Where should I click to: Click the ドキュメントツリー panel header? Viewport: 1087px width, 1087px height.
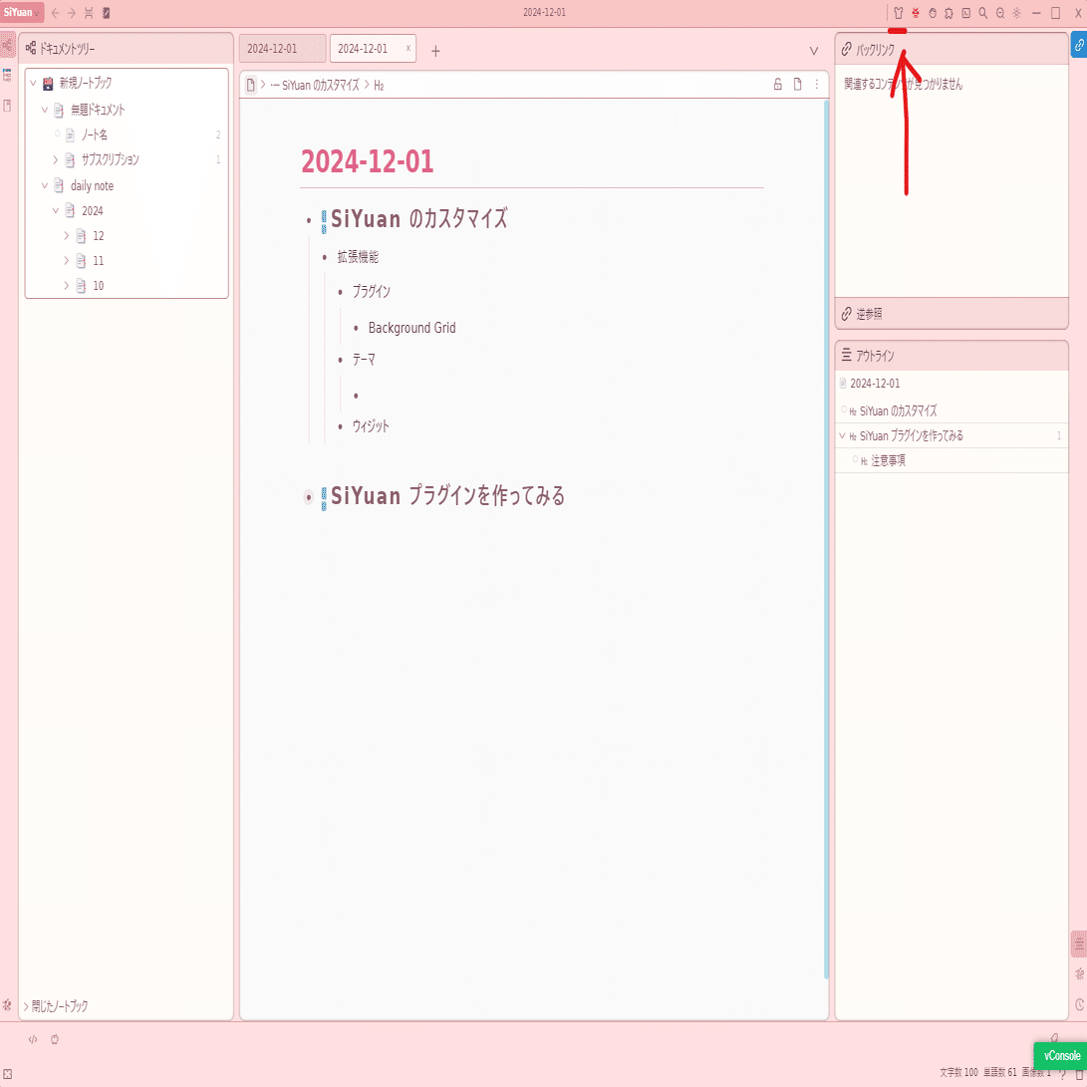tap(127, 49)
